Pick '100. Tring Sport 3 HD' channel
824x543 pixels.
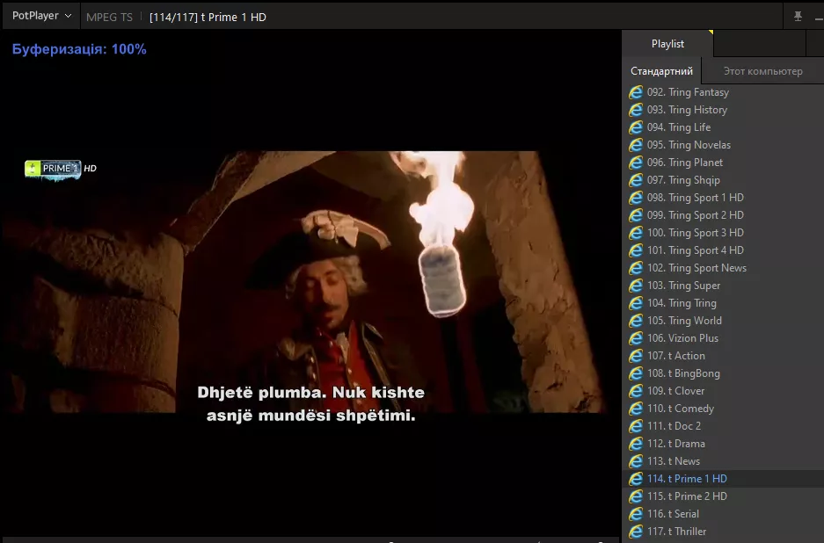(723, 233)
